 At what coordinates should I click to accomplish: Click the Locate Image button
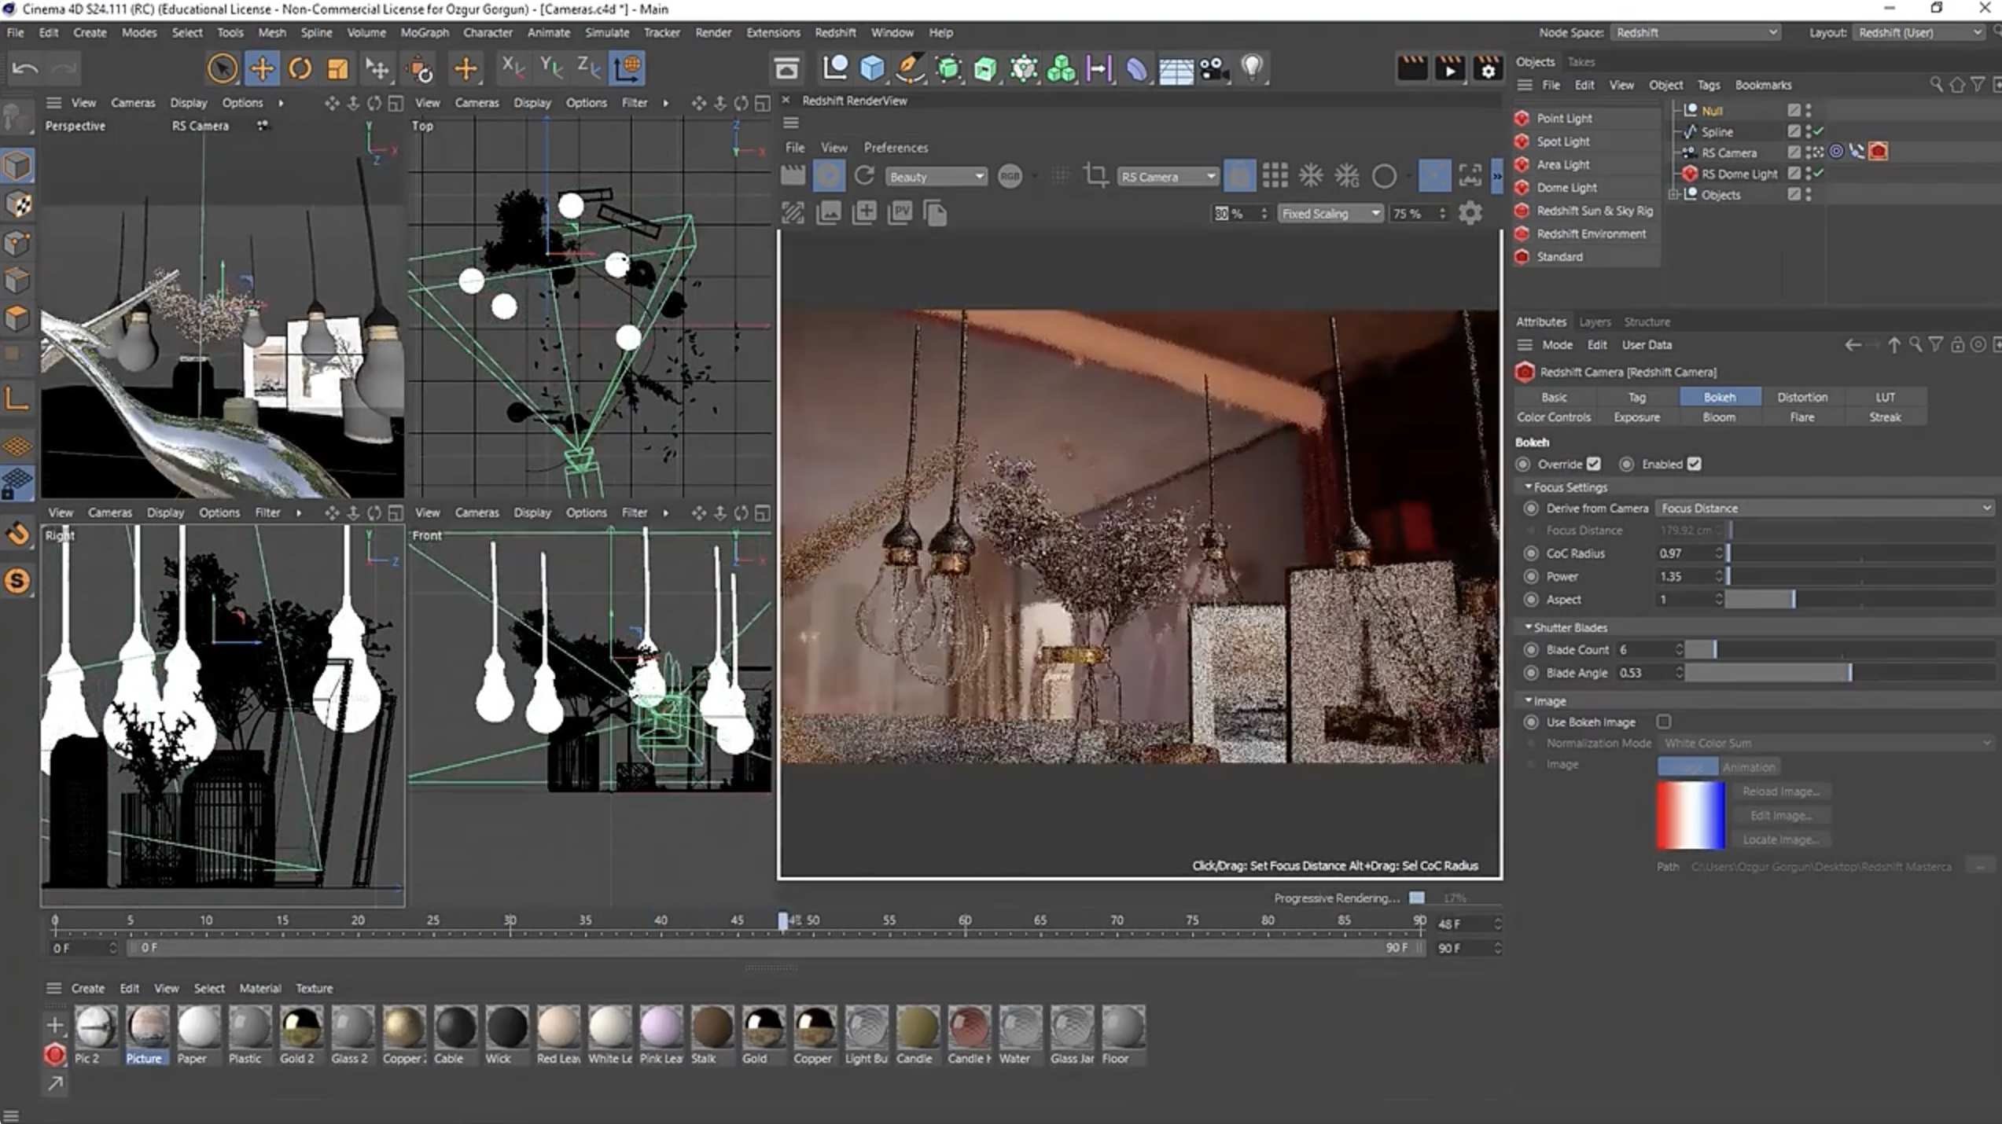click(1783, 839)
